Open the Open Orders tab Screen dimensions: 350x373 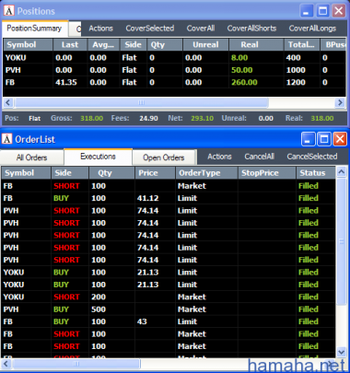pos(164,157)
